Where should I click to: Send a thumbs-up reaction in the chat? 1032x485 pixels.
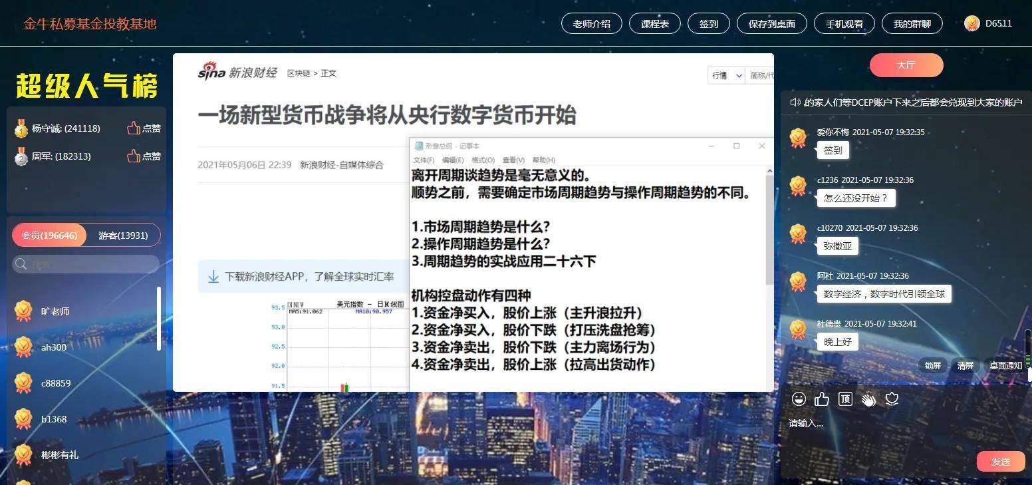(823, 399)
